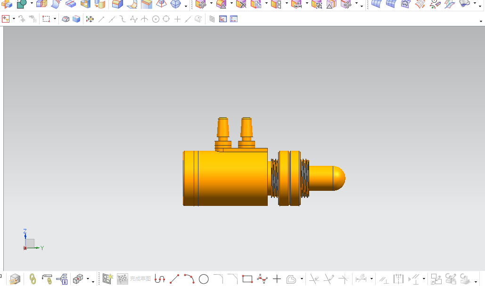The height and width of the screenshot is (286, 485).
Task: Click the Swept surface icon
Action: 420,4
